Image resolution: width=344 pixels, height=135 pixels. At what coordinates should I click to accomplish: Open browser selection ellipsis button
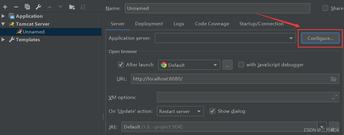[227, 65]
